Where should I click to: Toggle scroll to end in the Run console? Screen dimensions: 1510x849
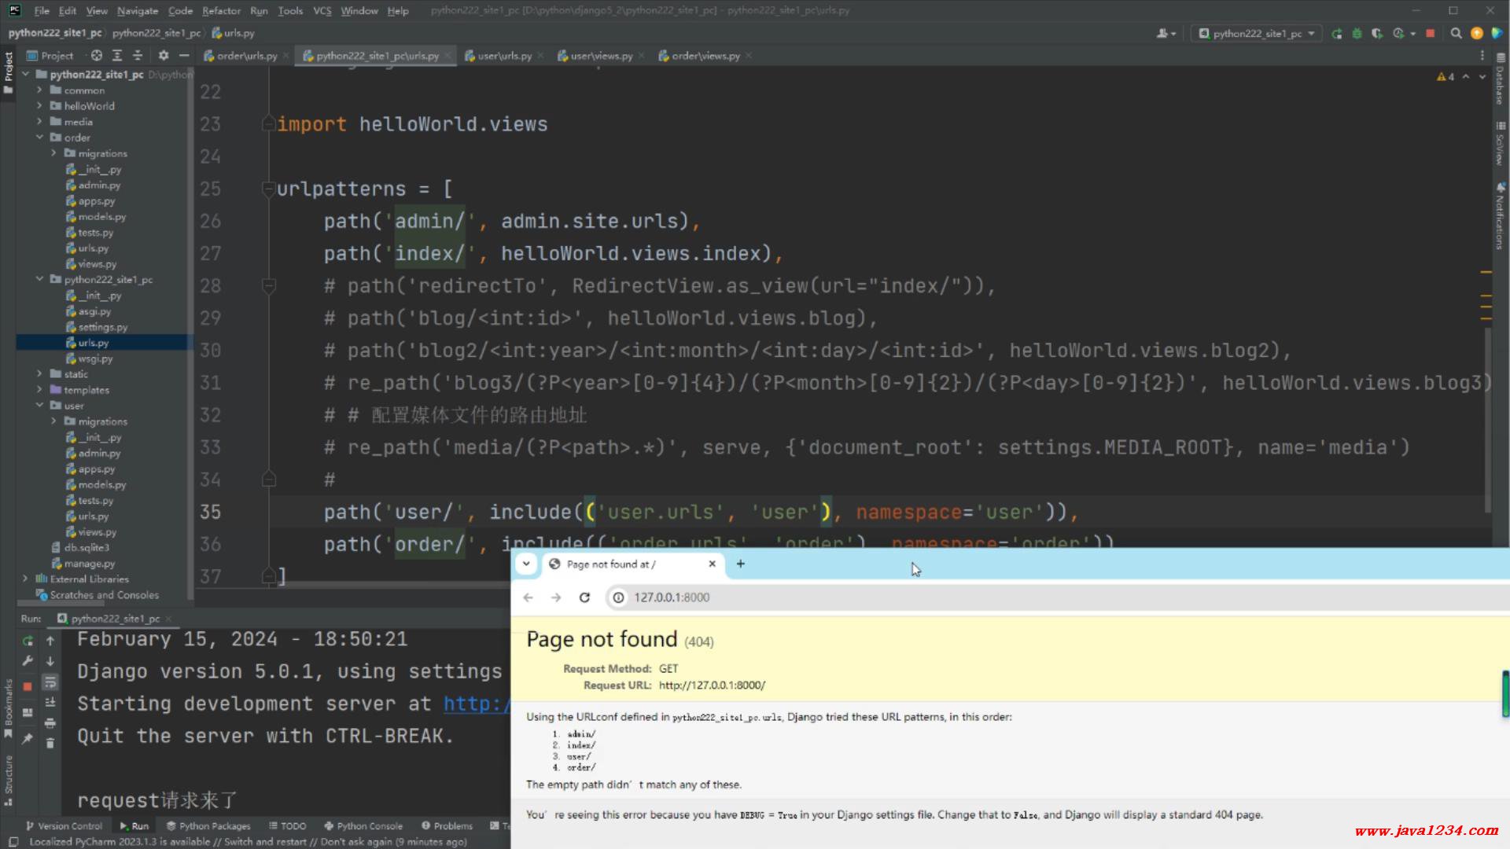pos(50,702)
